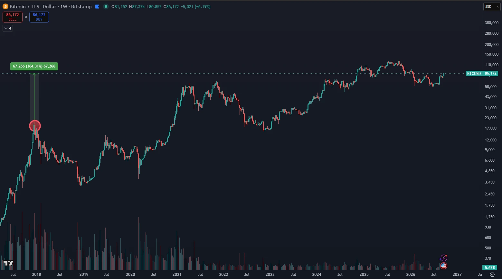The width and height of the screenshot is (502, 279).
Task: Click the BTCUSD price label on scale
Action: click(x=482, y=73)
